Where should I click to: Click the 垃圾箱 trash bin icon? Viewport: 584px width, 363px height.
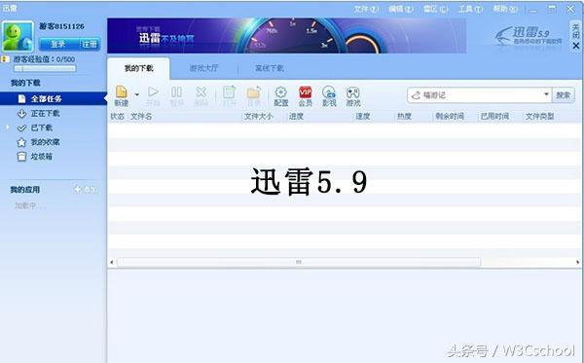(22, 157)
